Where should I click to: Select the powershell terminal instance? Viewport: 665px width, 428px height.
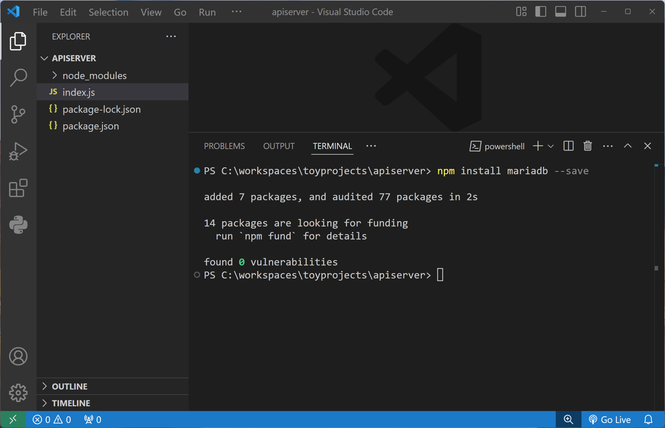point(497,146)
